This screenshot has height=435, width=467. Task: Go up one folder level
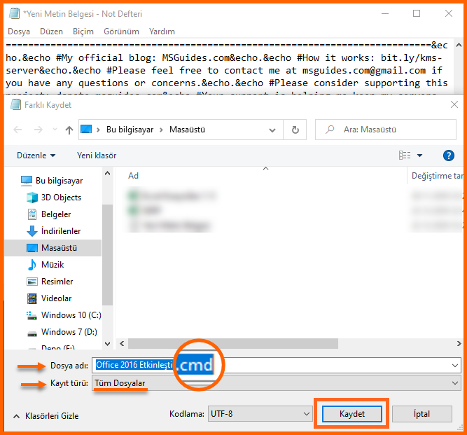click(69, 130)
